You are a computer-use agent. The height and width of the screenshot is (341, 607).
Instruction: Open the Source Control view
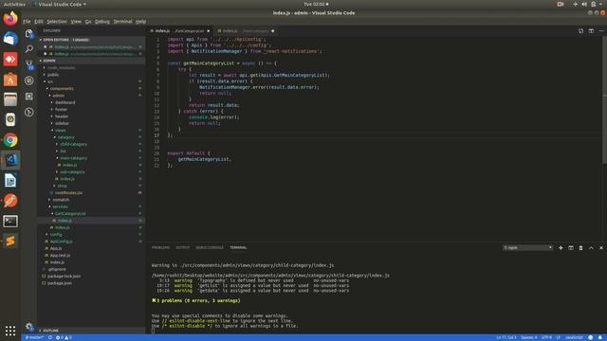29,64
